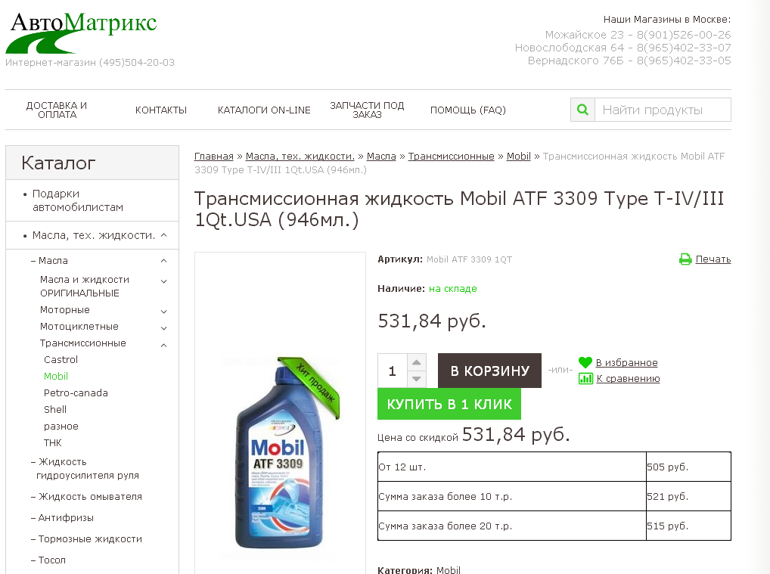Expand the Моторные subcategory chevron

point(164,311)
